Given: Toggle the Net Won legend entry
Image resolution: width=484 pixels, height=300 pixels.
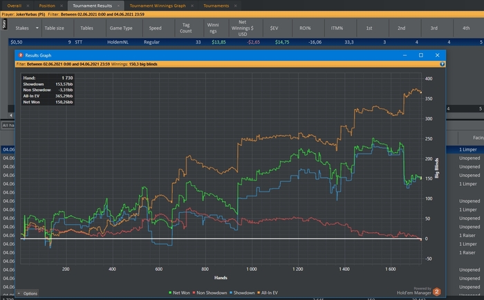Looking at the screenshot, I should coord(179,292).
